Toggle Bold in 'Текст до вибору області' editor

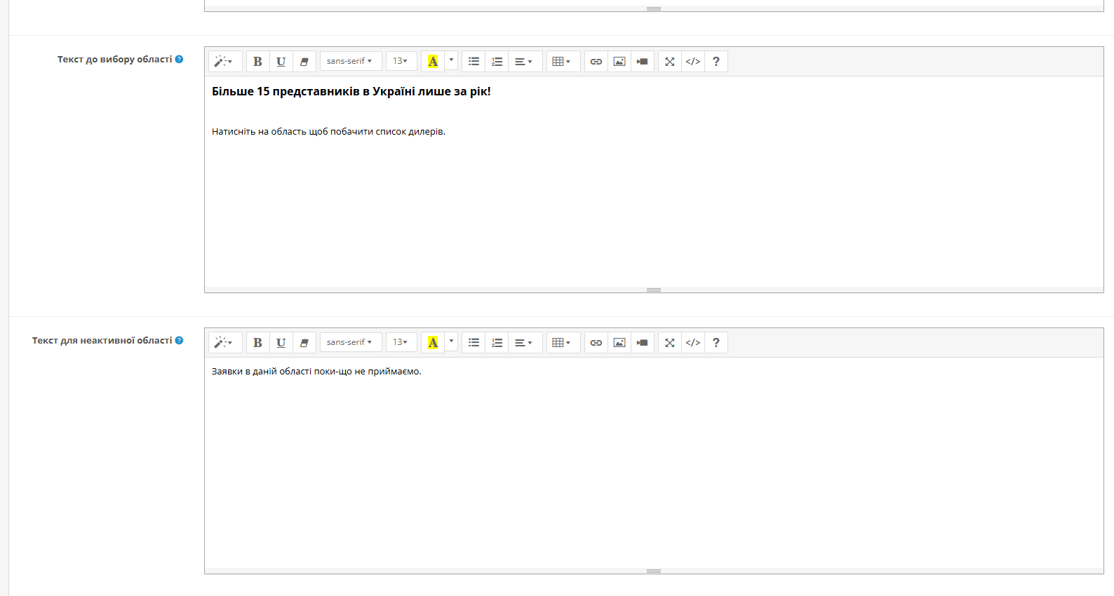pyautogui.click(x=258, y=62)
